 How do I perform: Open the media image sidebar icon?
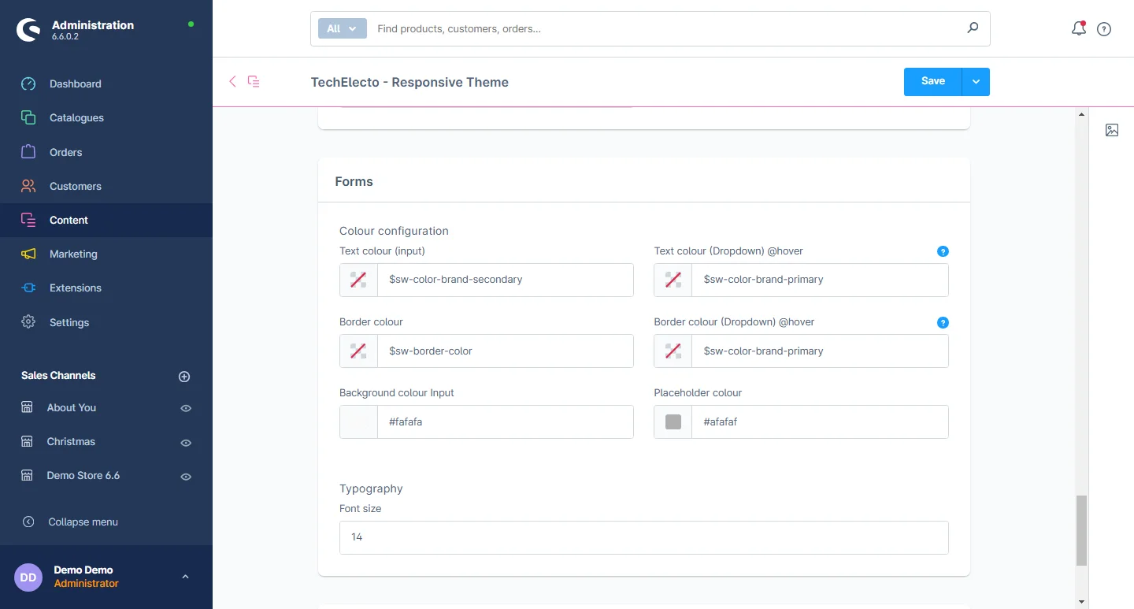click(x=1112, y=130)
